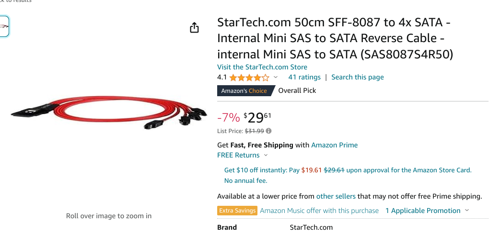Open the Amazon Prime link

[334, 145]
